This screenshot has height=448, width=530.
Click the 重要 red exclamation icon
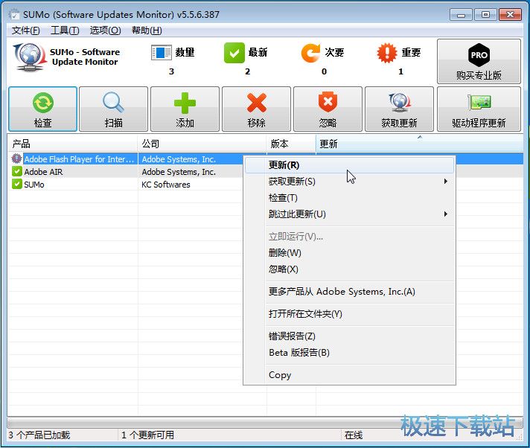[x=386, y=53]
